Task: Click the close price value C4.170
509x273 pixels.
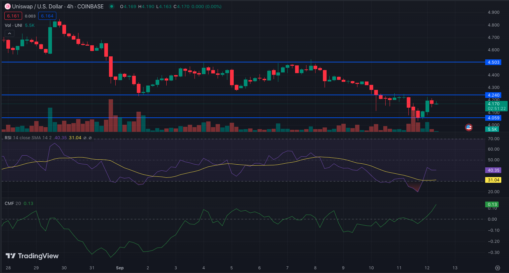Action: (x=181, y=7)
